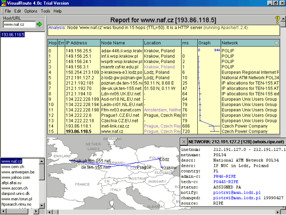The width and height of the screenshot is (286, 215).
Task: Click the Location column header
Action: pyautogui.click(x=163, y=43)
